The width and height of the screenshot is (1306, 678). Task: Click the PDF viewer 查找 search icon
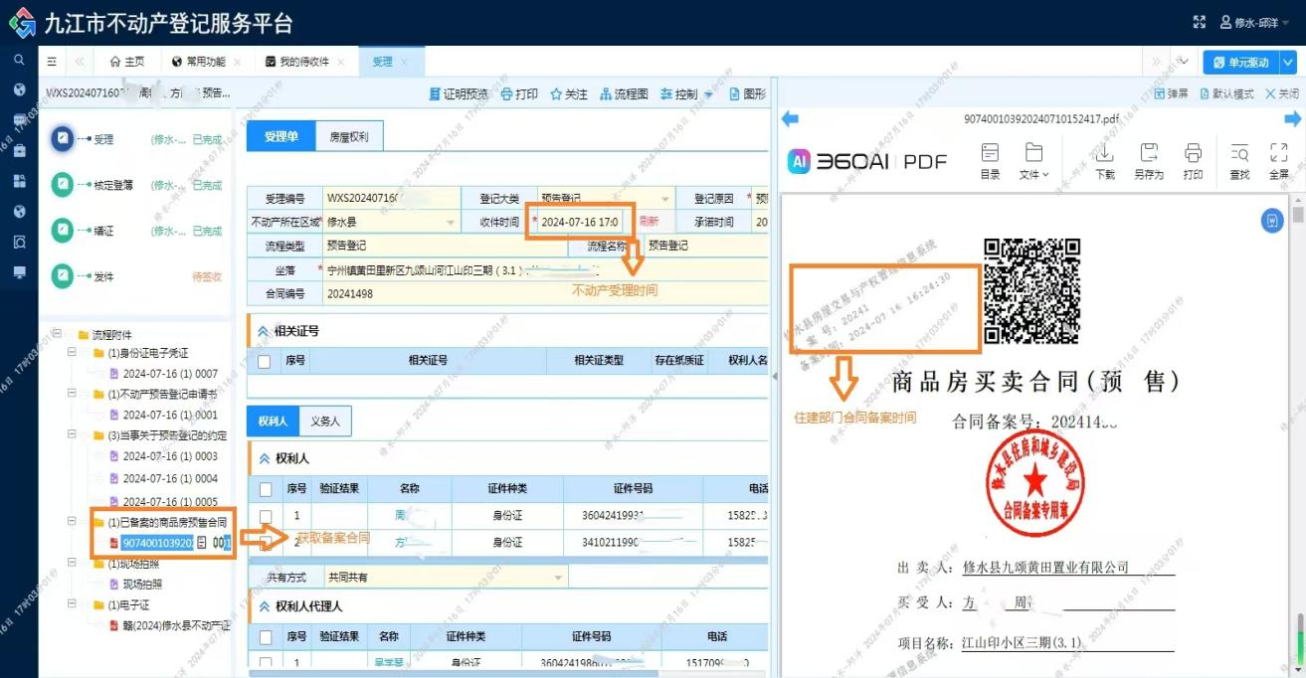[1239, 162]
